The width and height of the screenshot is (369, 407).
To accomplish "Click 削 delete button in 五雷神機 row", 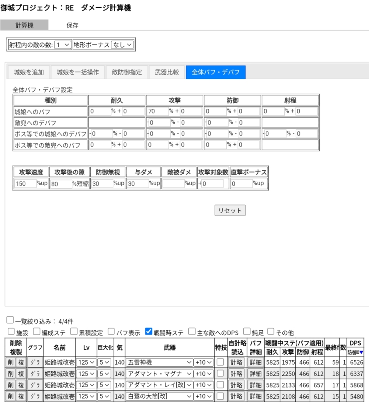I will click(11, 362).
